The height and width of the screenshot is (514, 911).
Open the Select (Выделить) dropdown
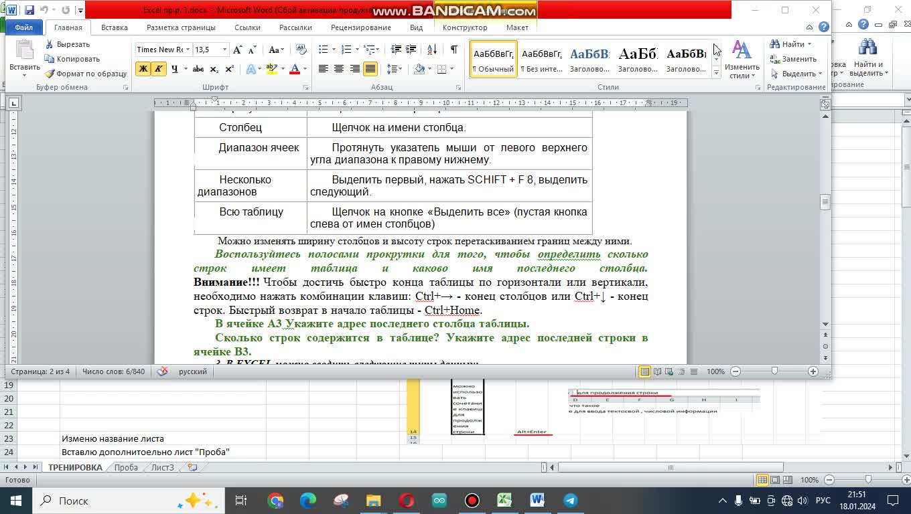pos(796,74)
